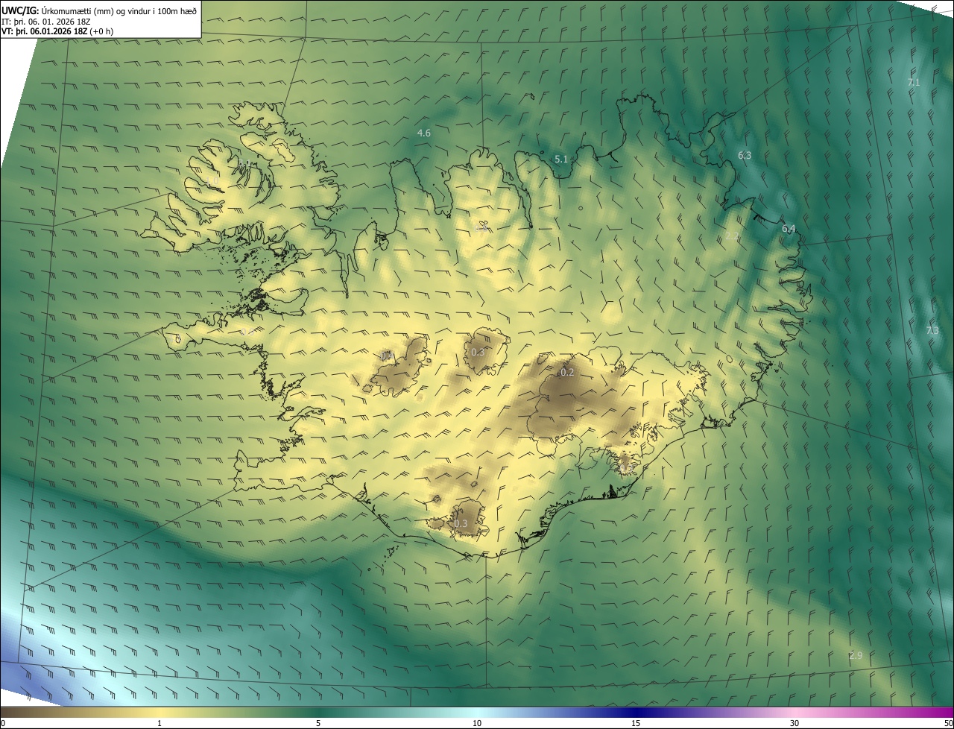This screenshot has height=729, width=954.
Task: Click the colorbar tick label 15
Action: coord(636,723)
